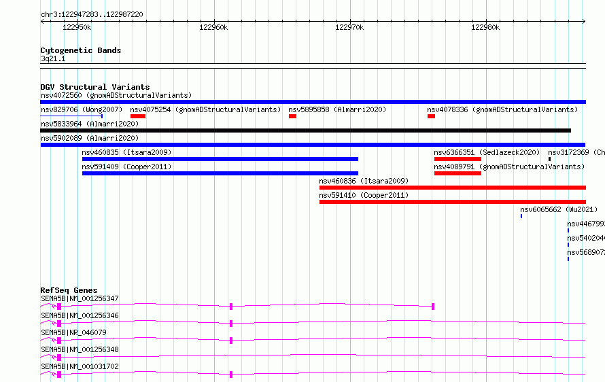Screen dimensions: 605x382
Task: Click the nsv6065662 (Wu2021) label
Action: pos(559,209)
